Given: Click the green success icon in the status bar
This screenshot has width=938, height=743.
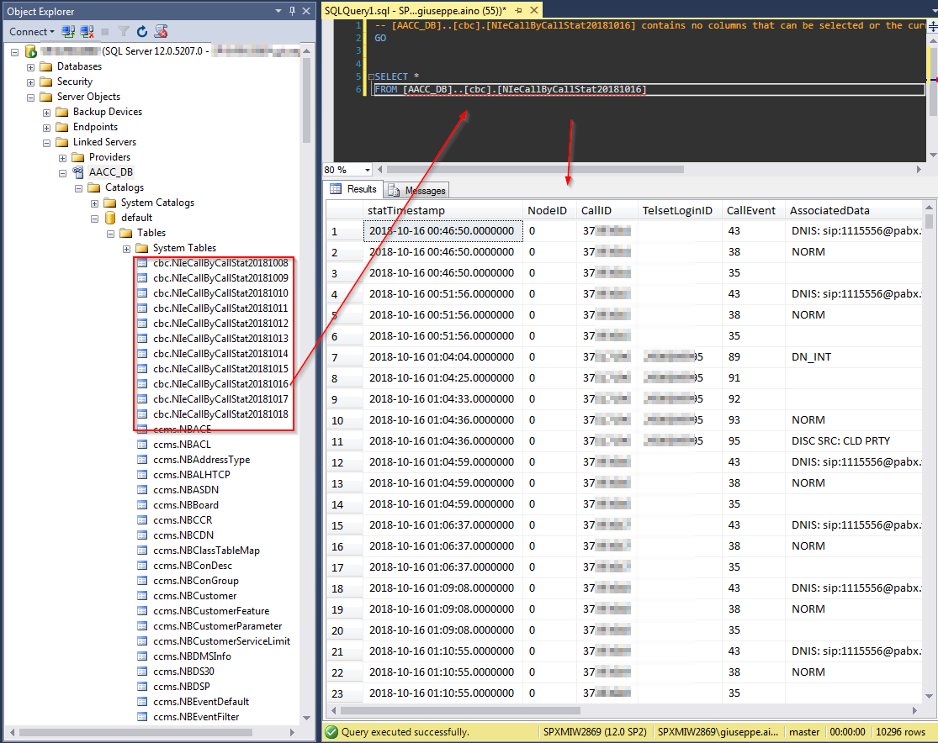Looking at the screenshot, I should [331, 732].
